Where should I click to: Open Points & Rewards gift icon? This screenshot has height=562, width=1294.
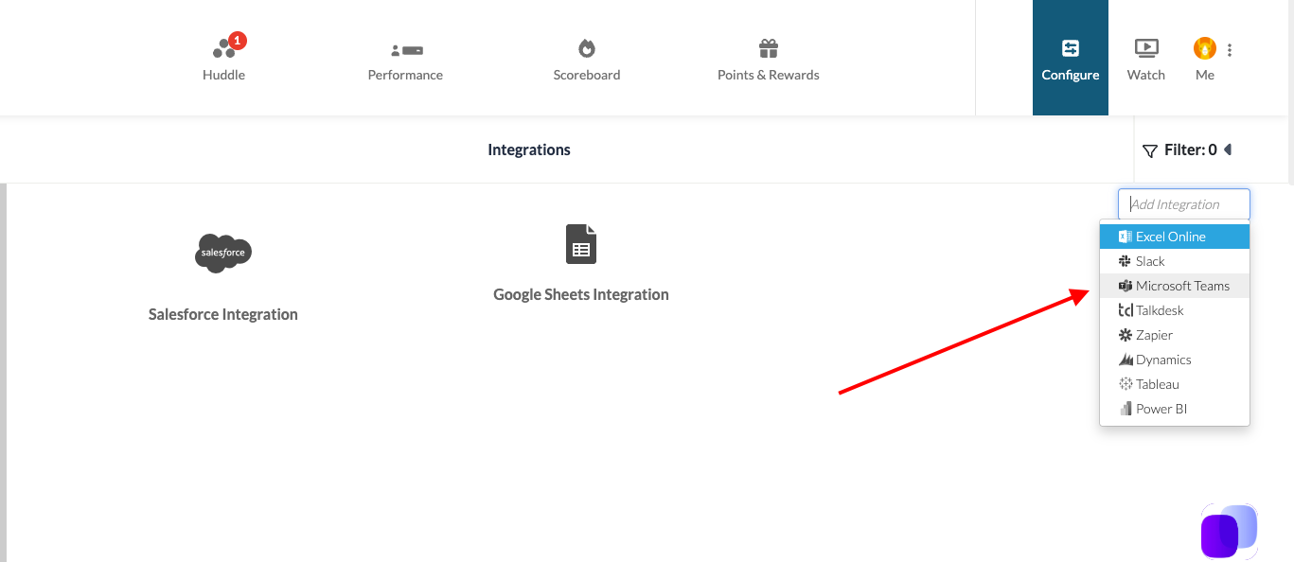(x=769, y=48)
